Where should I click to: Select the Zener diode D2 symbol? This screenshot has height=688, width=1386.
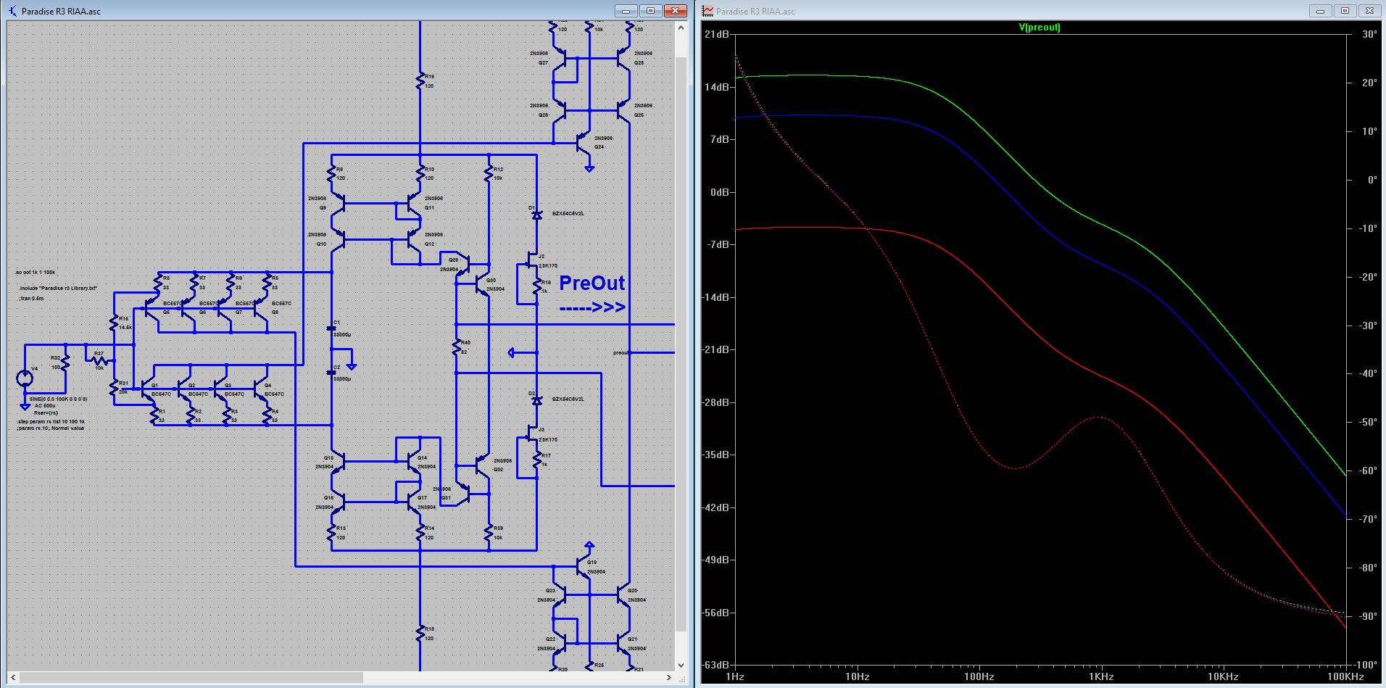[537, 400]
